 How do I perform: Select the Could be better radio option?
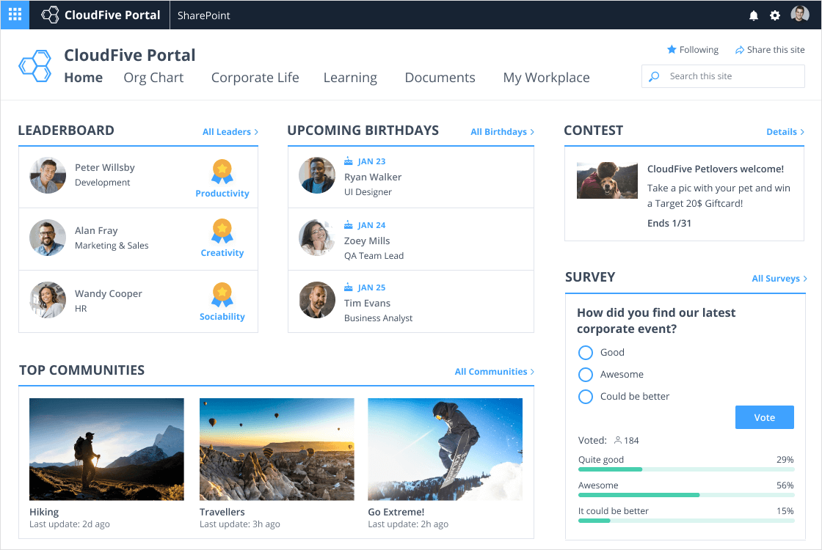[586, 397]
